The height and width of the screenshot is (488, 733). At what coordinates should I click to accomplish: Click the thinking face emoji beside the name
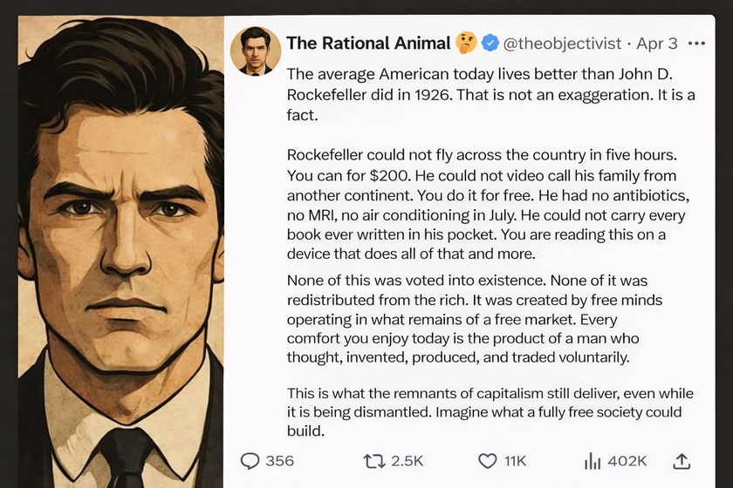(467, 43)
